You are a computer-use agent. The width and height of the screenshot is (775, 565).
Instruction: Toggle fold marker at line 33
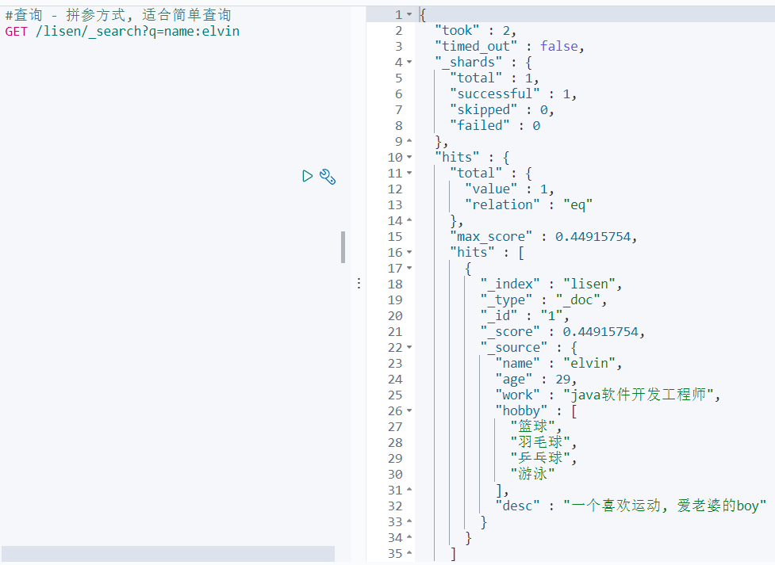(x=409, y=521)
